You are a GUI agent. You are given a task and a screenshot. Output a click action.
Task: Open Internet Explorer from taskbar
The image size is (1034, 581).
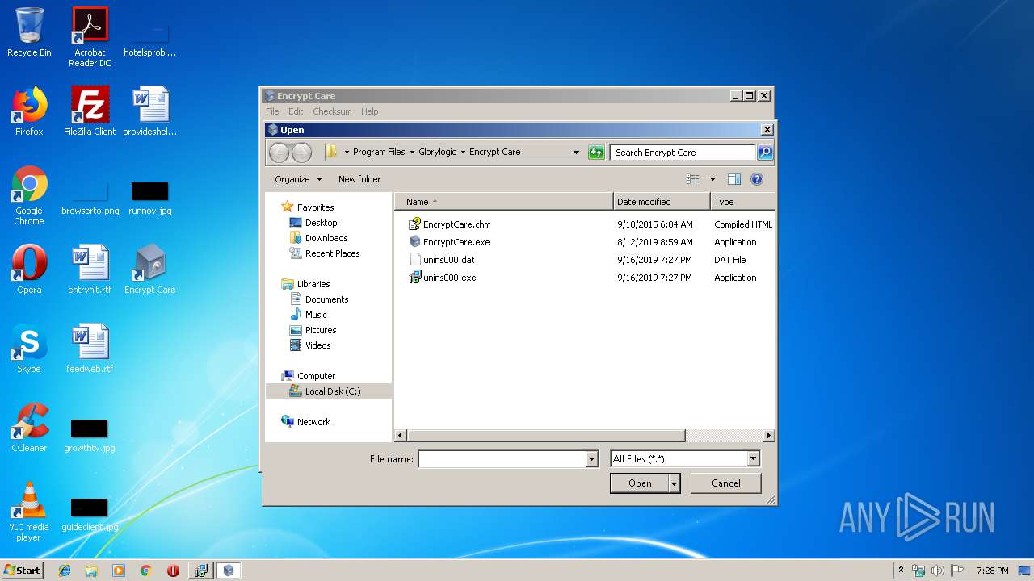[65, 571]
